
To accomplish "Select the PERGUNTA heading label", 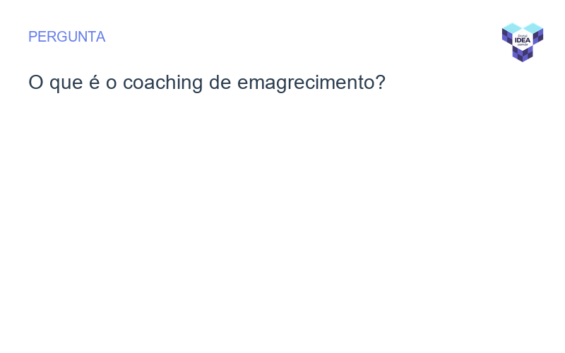I will [66, 37].
